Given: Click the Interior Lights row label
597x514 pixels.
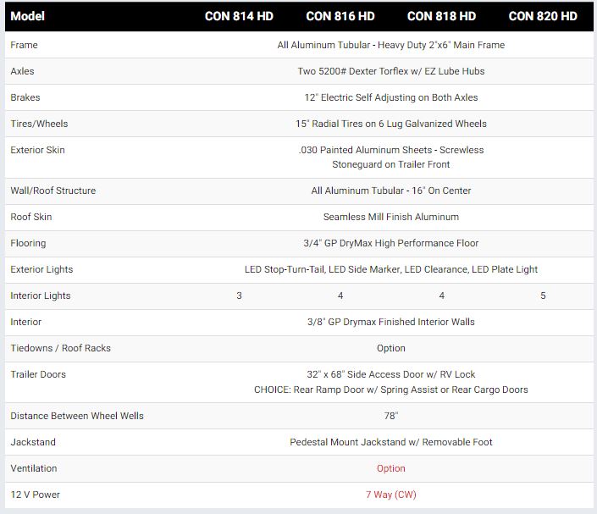Looking at the screenshot, I should coord(41,296).
